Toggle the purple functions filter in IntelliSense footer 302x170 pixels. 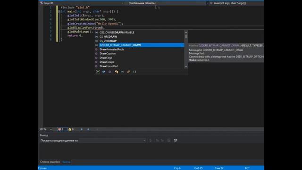[110, 72]
